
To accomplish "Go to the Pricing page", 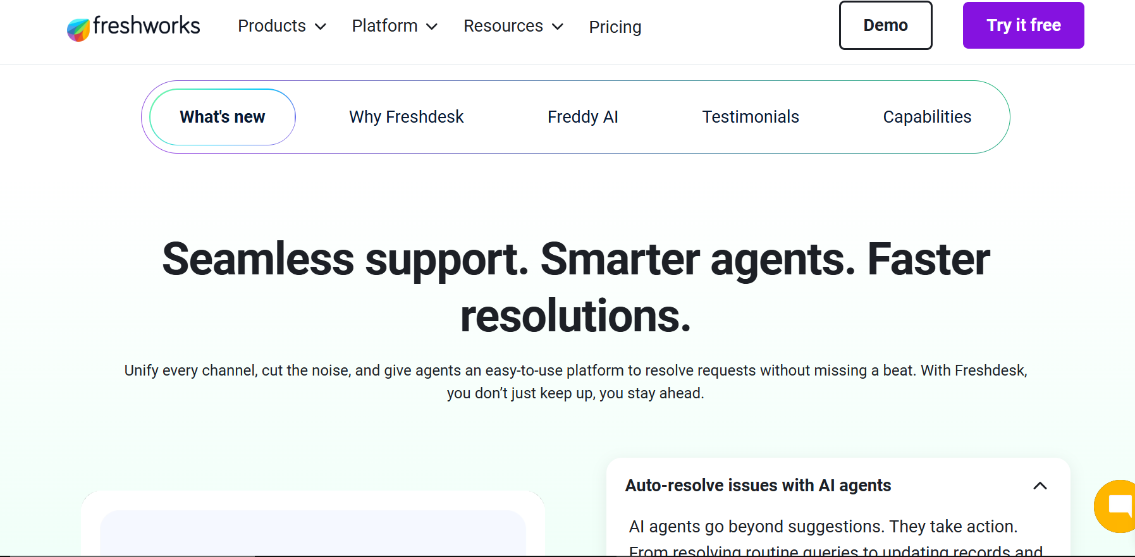I will (x=615, y=27).
